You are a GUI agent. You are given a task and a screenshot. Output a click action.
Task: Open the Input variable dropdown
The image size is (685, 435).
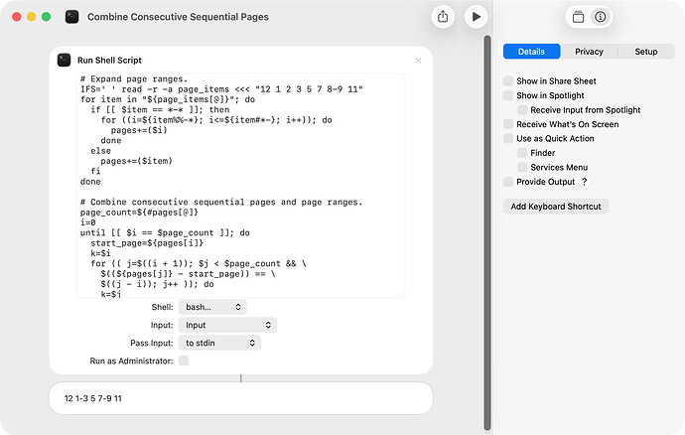tap(227, 325)
